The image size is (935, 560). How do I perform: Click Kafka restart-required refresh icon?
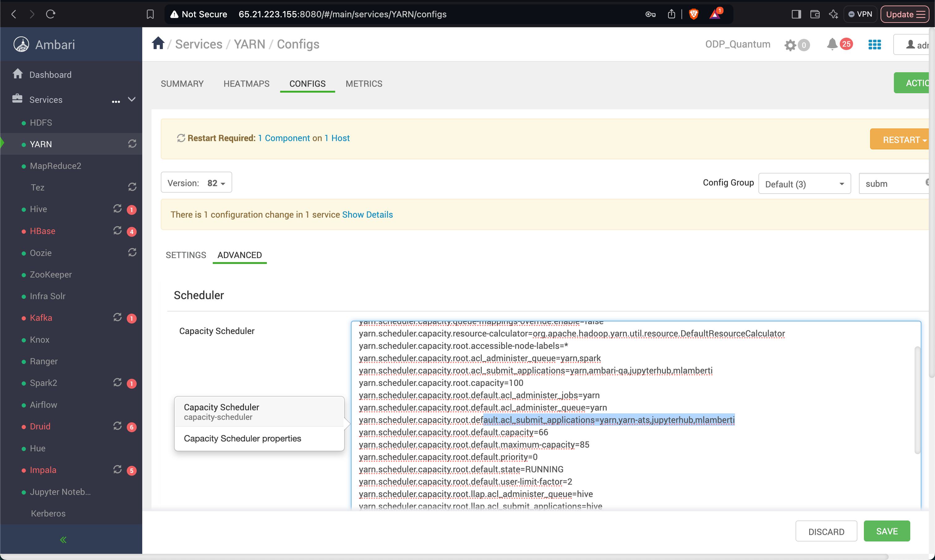pyautogui.click(x=117, y=317)
